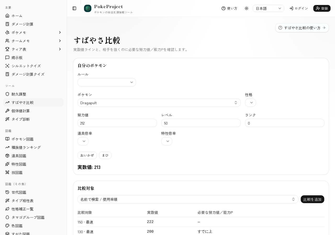Click the ランク input field
The image size is (335, 235).
285,123
